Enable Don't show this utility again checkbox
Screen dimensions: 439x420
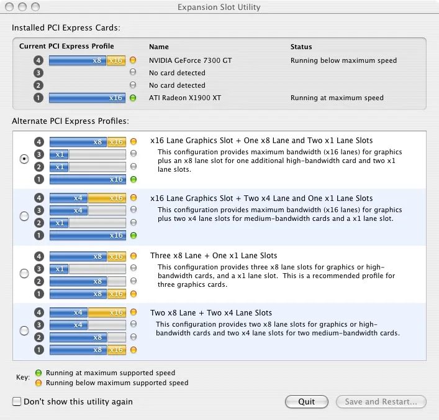[17, 401]
